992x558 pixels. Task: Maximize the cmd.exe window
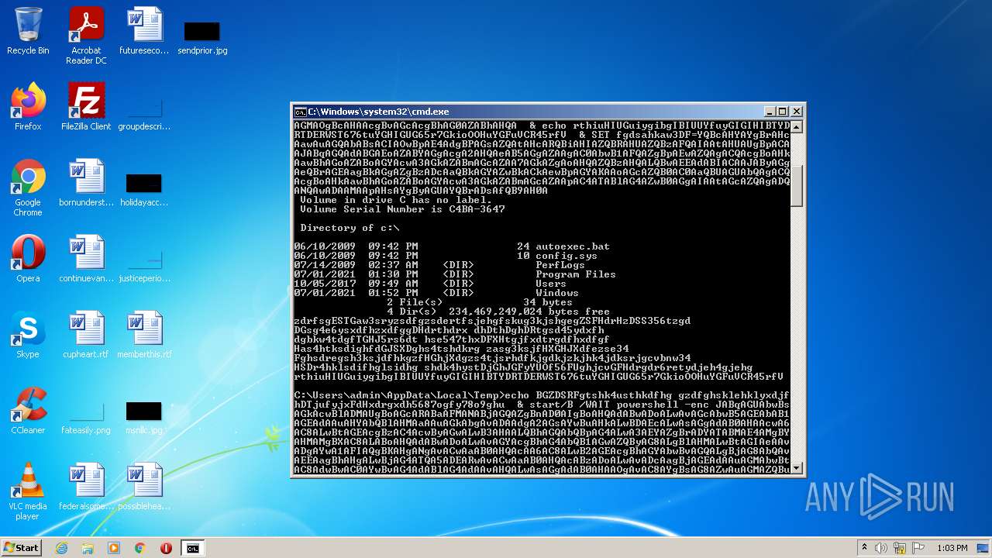[x=782, y=112]
